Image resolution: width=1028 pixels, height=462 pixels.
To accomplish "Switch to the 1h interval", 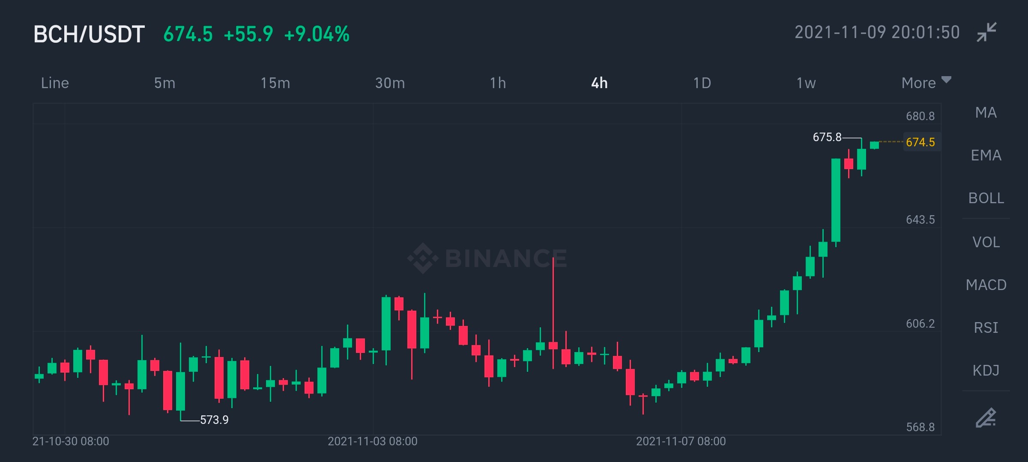I will pos(498,83).
